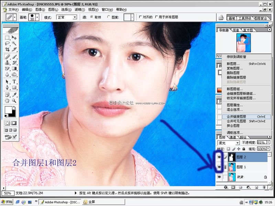Open the file browser icon in options bar
The width and height of the screenshot is (275, 206).
(x=221, y=18)
